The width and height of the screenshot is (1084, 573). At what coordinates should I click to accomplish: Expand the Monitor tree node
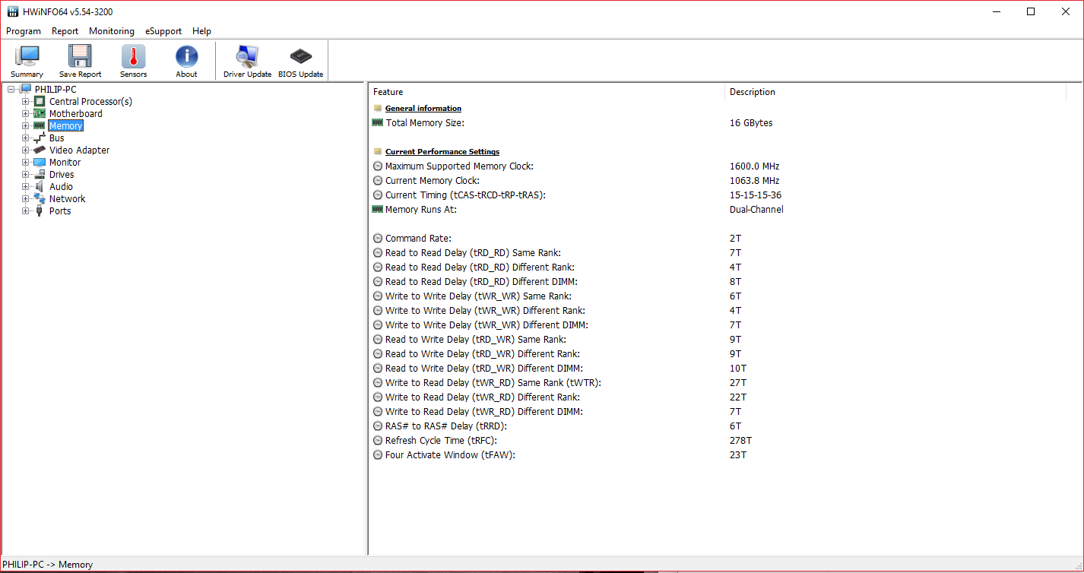point(25,162)
